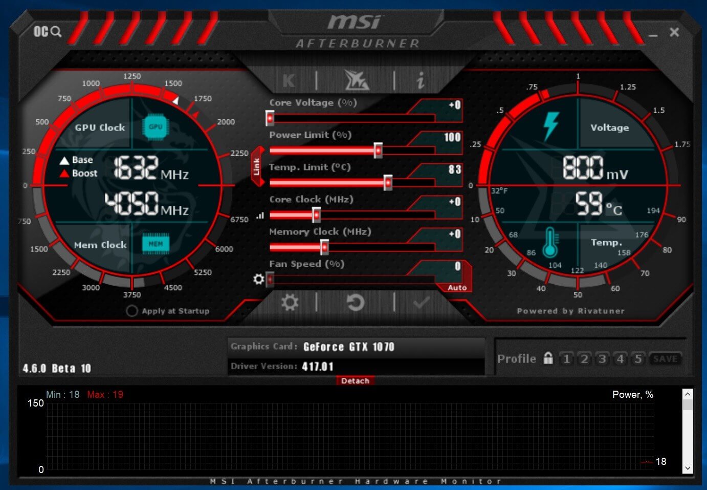The width and height of the screenshot is (707, 490).
Task: Reset all settings with the reset icon
Action: (x=357, y=302)
